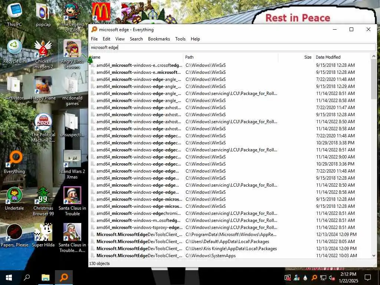Select amd64_microsoft-windows-edgechromi... result row
Viewport: 380px width, 285px height.
(x=229, y=213)
